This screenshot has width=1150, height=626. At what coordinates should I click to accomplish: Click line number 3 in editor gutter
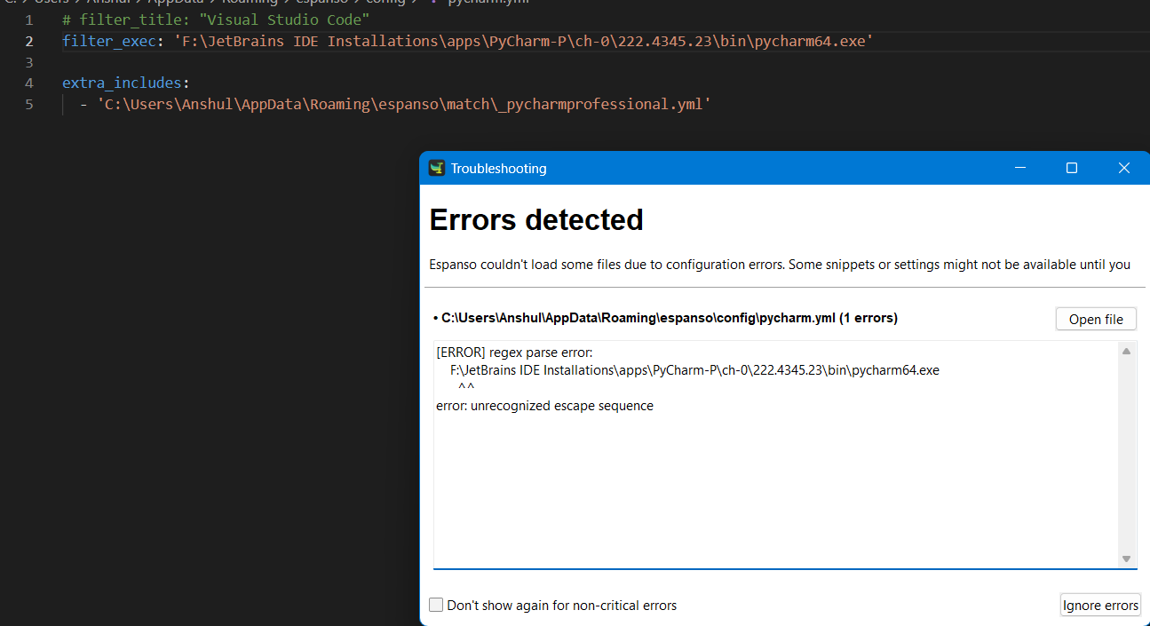[29, 62]
